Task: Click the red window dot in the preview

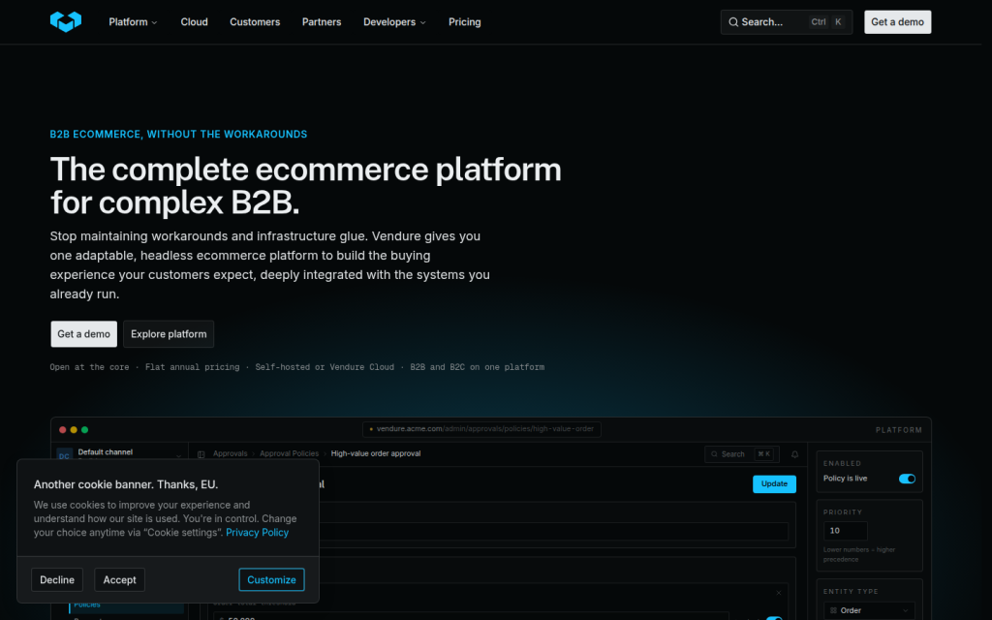Action: (x=63, y=429)
